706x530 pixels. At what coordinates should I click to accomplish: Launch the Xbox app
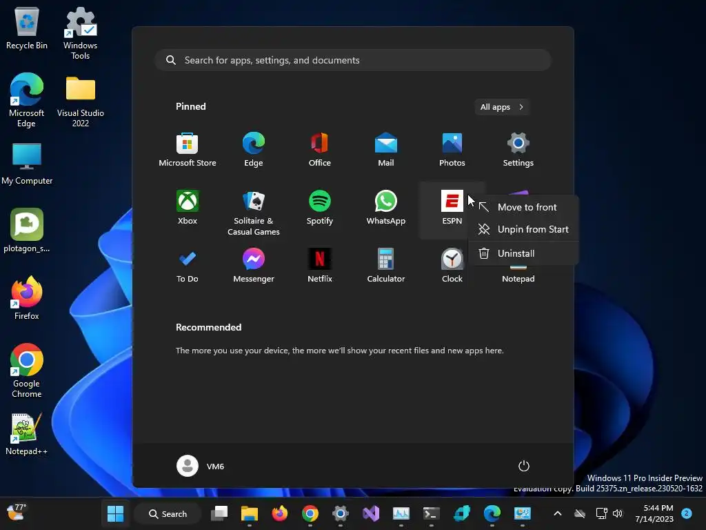pyautogui.click(x=188, y=208)
